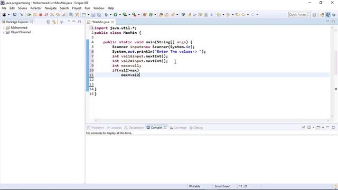This screenshot has width=338, height=190.
Task: Switch to the Debug perspective icon
Action: (334, 15)
